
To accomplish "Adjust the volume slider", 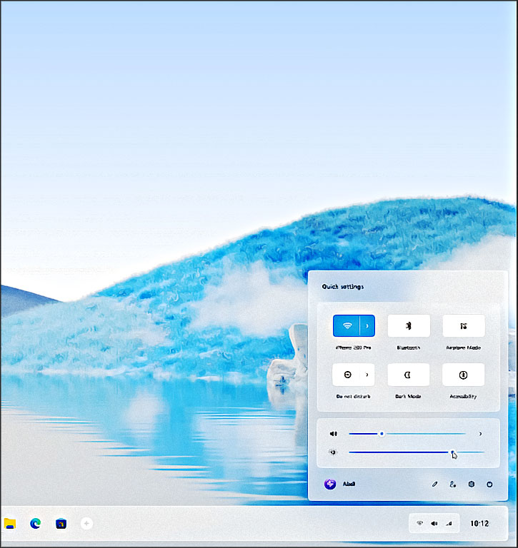I will pos(407,434).
